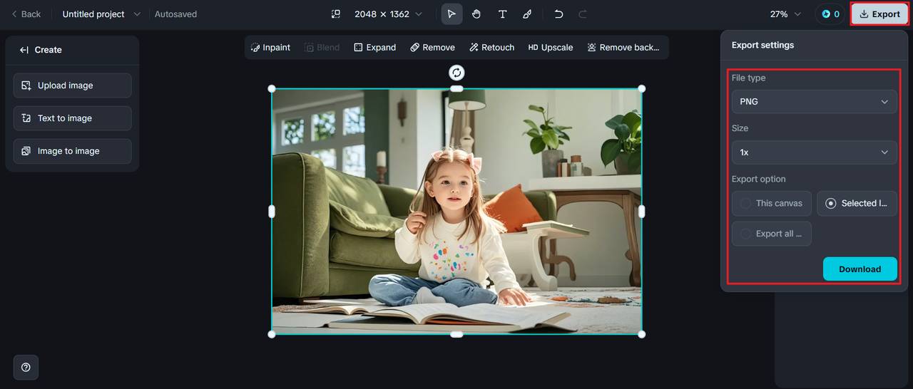
Task: Open the Size 1x dropdown
Action: tap(814, 152)
